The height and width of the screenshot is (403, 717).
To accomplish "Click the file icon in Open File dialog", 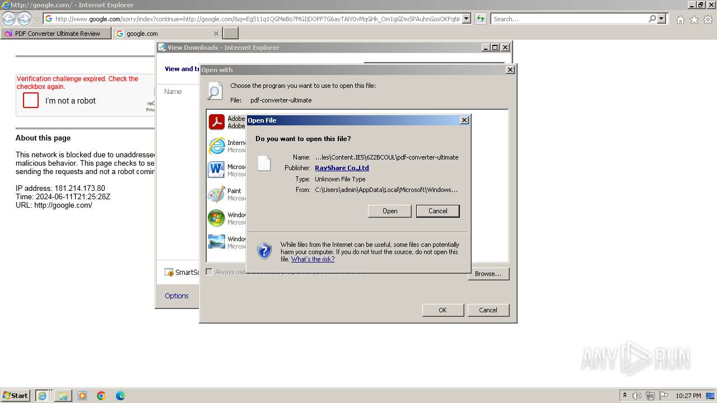I will [264, 163].
